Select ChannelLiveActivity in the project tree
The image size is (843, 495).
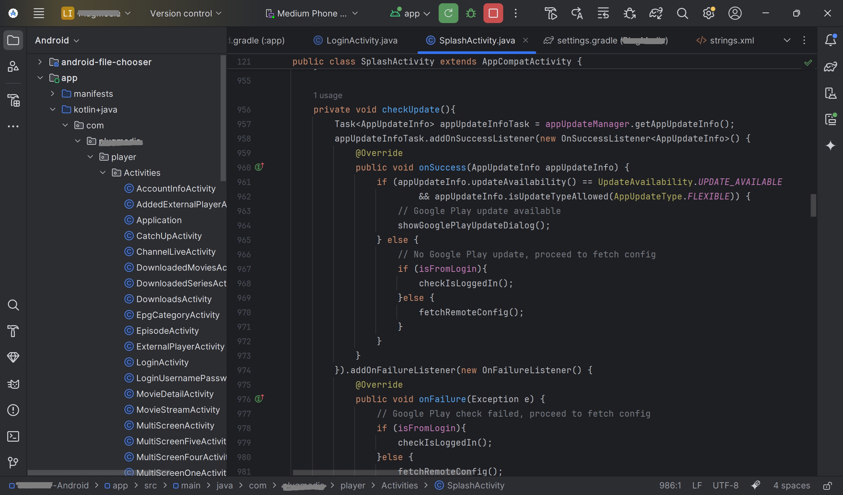[x=176, y=251]
